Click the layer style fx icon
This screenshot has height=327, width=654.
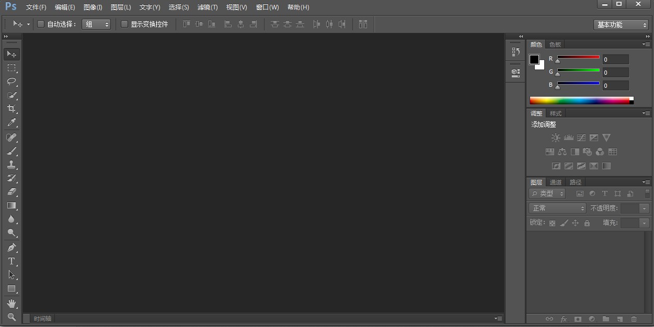[564, 319]
